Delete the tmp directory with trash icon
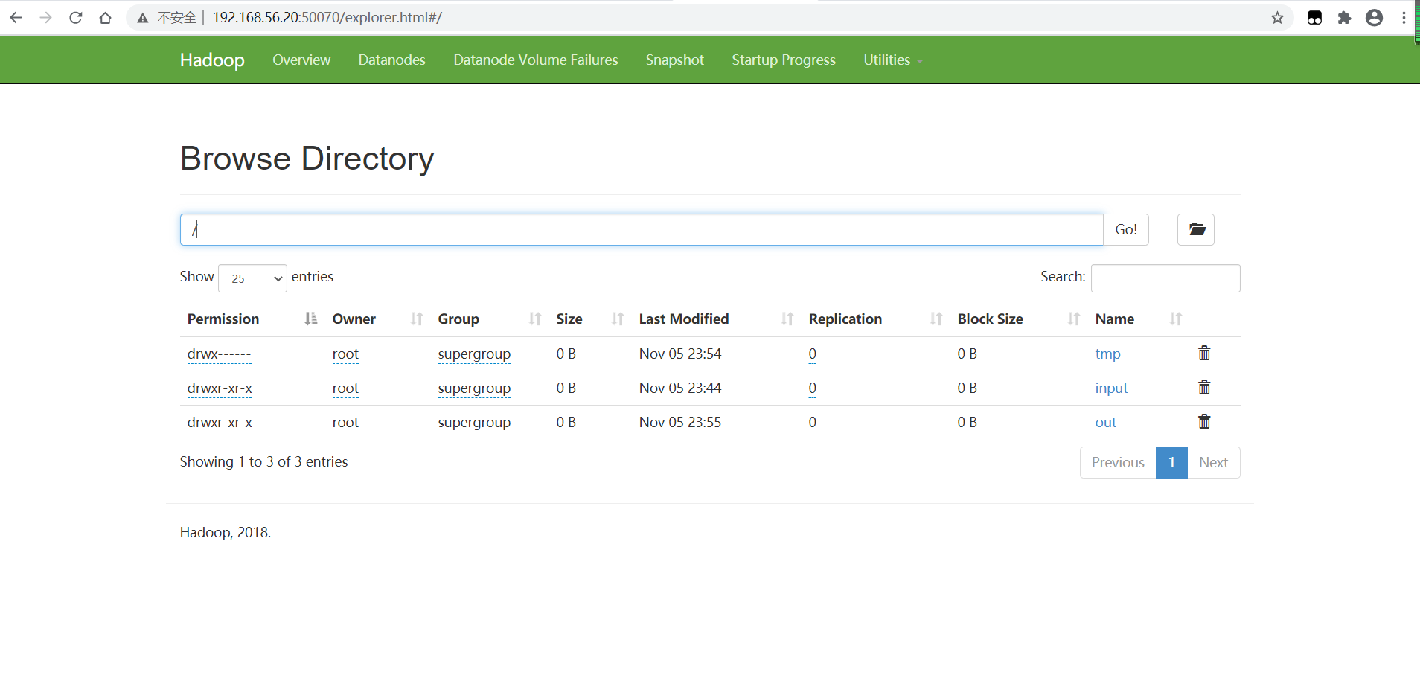Viewport: 1420px width, 678px height. (x=1204, y=353)
